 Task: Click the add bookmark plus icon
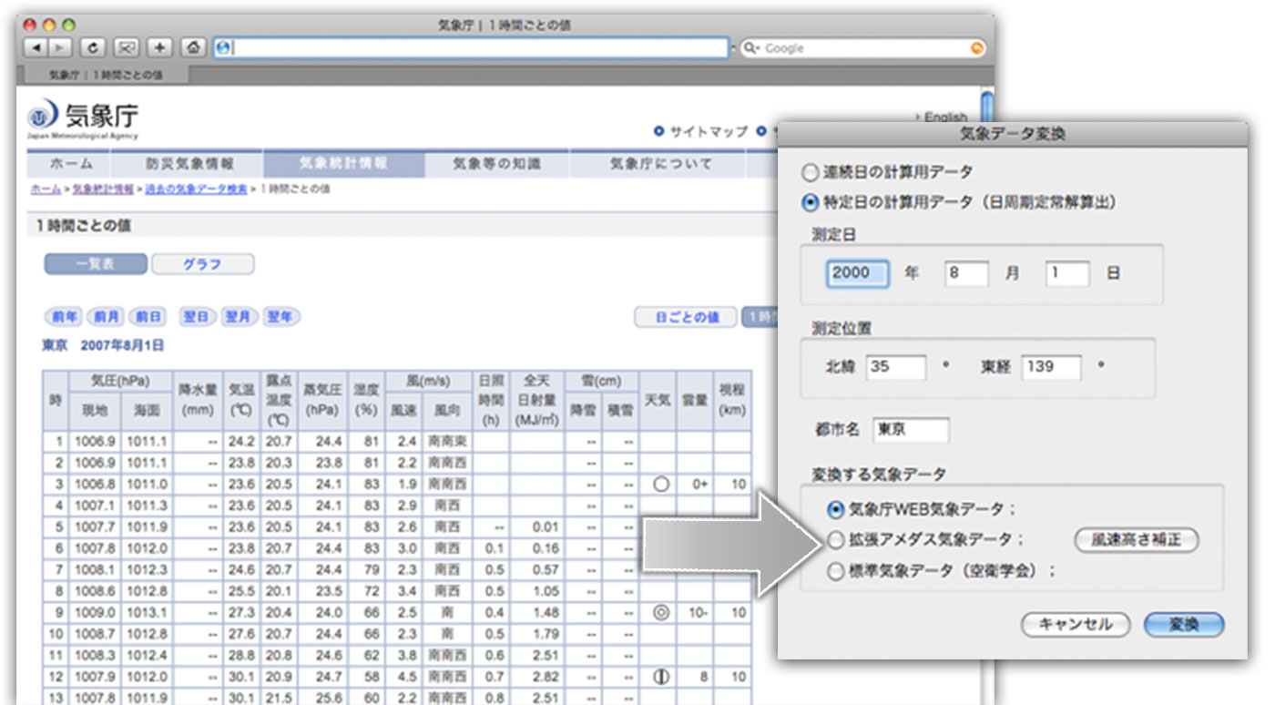coord(160,48)
